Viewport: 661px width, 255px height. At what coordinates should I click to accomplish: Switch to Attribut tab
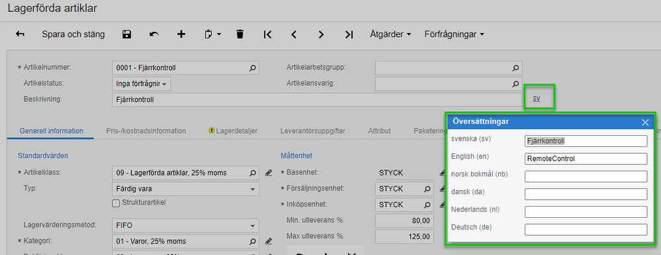point(379,131)
